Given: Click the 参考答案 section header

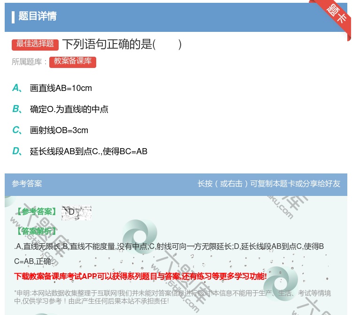Looking at the screenshot, I should (27, 184).
